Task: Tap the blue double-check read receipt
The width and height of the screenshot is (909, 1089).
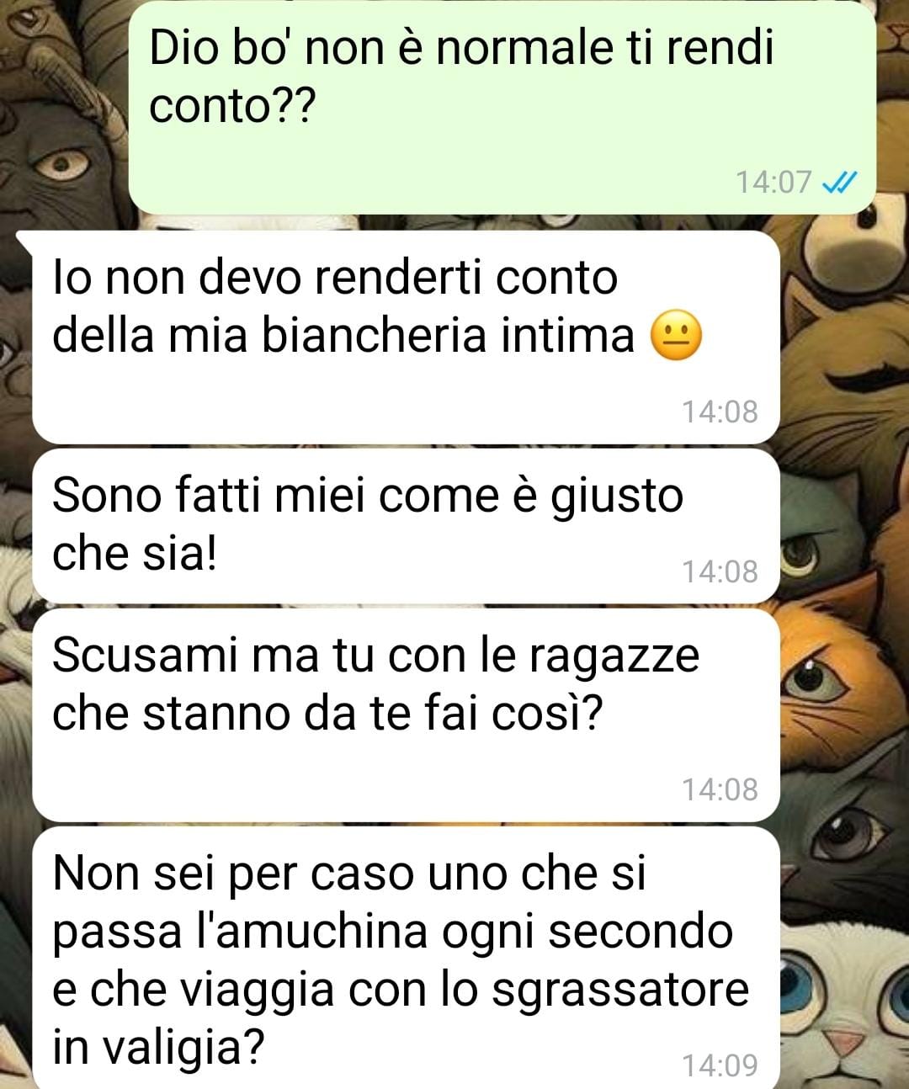Action: [x=838, y=182]
